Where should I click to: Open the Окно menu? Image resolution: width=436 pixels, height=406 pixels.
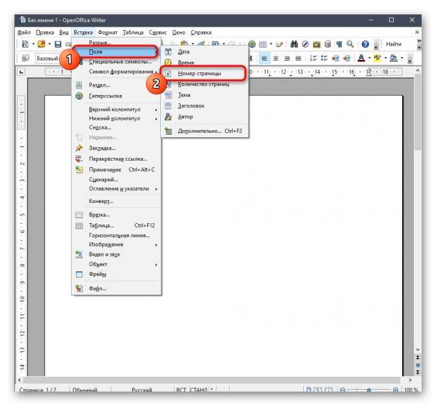pos(178,33)
